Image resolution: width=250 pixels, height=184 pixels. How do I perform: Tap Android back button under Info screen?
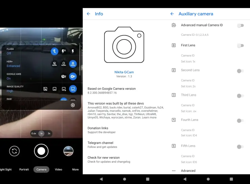point(101,179)
